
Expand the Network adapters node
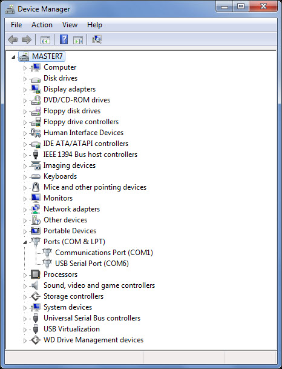[x=25, y=210]
